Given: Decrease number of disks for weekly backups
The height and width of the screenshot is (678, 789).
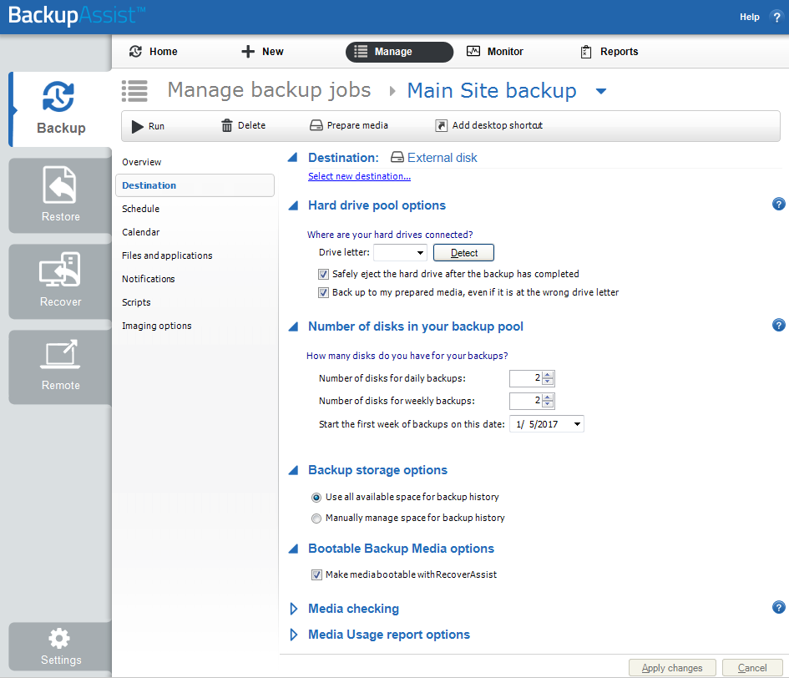Looking at the screenshot, I should pos(548,404).
